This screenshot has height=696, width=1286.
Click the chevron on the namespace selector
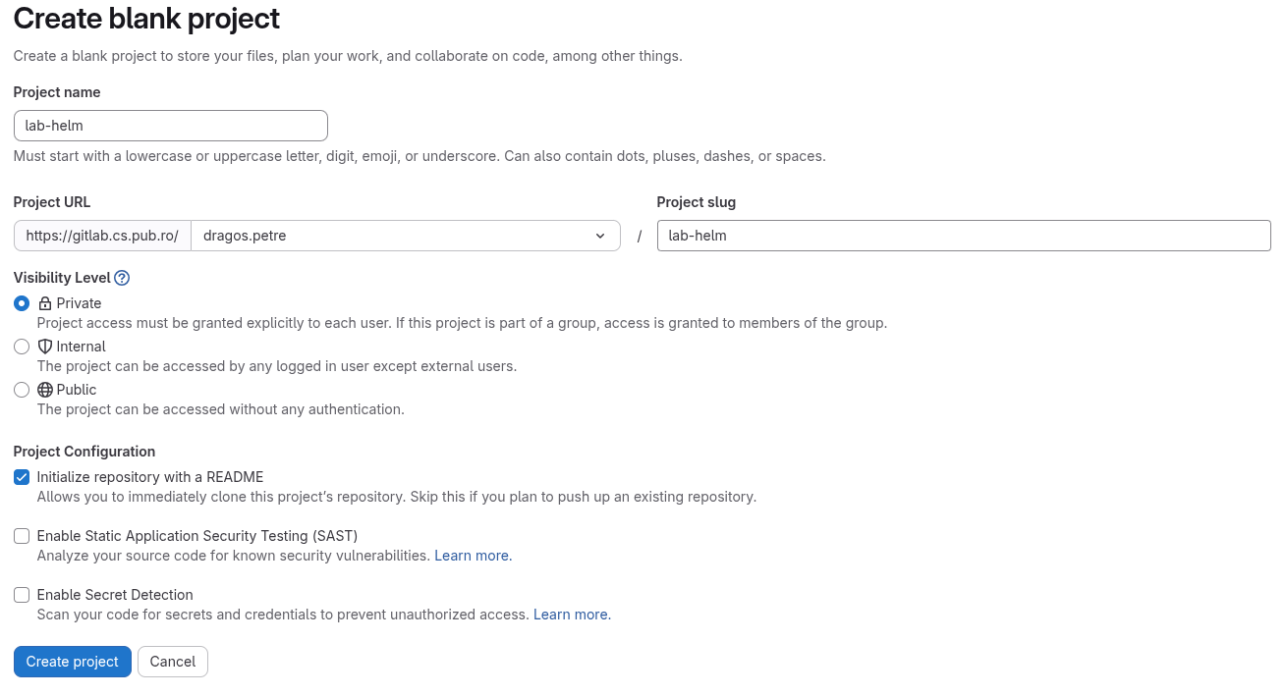pyautogui.click(x=599, y=236)
